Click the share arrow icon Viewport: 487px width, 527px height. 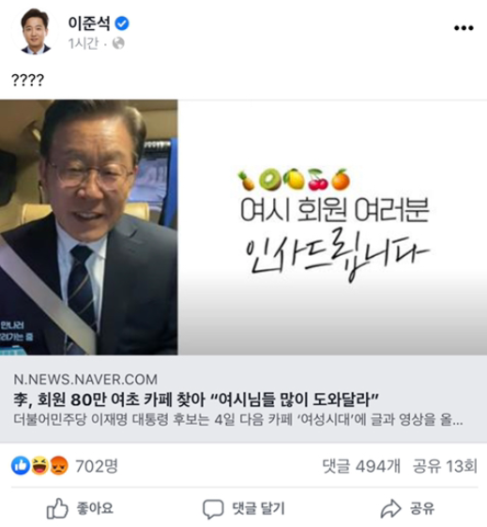coord(390,508)
